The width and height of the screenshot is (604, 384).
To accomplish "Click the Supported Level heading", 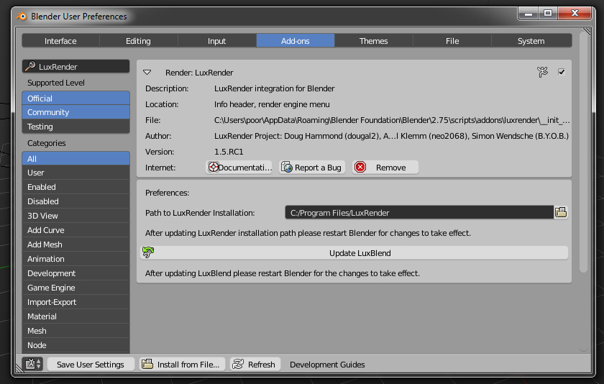I will point(56,83).
